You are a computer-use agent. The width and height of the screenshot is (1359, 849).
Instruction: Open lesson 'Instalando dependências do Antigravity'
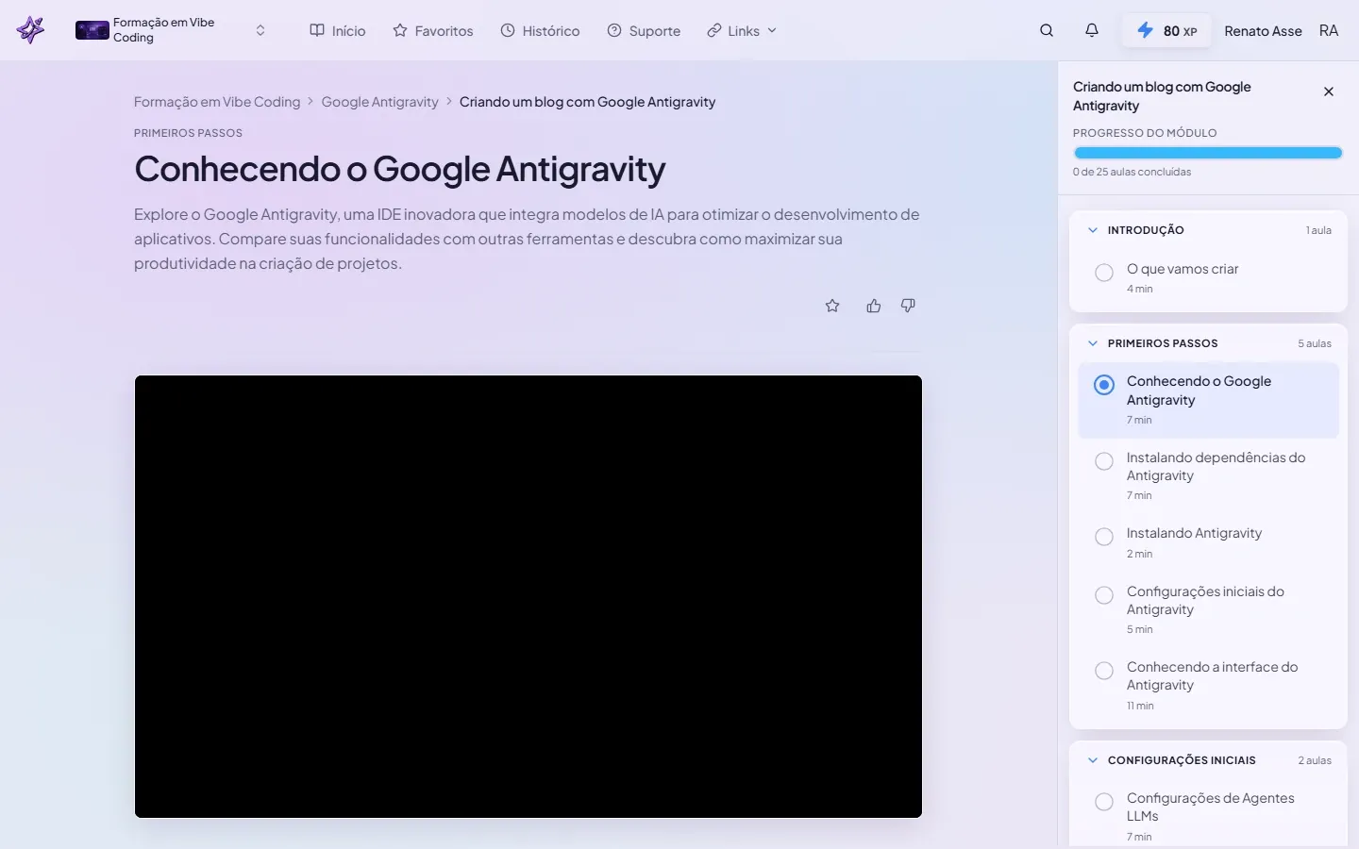[x=1216, y=466]
